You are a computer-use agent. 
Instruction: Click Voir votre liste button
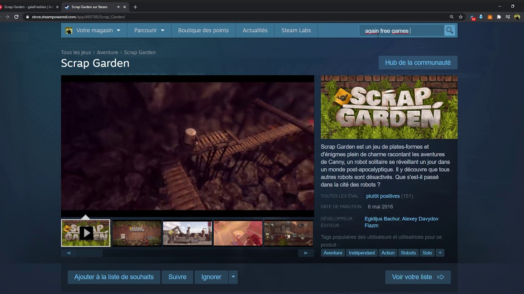(x=418, y=277)
